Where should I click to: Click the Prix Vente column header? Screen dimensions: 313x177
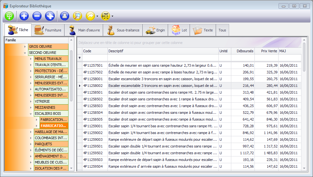[266, 51]
